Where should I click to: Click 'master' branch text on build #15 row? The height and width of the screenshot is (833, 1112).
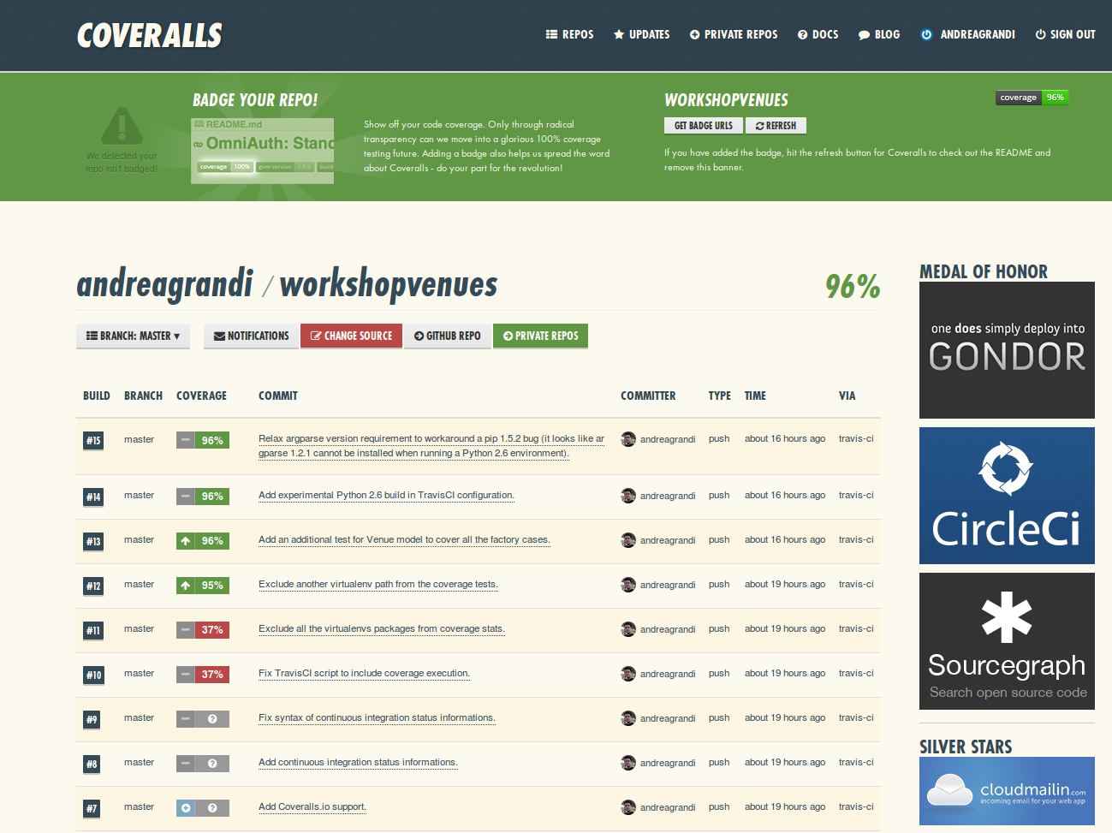tap(139, 440)
